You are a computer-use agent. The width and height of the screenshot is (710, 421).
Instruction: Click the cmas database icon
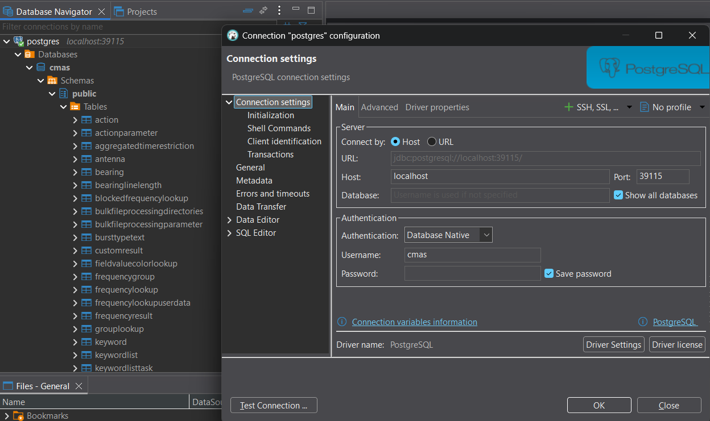[41, 68]
